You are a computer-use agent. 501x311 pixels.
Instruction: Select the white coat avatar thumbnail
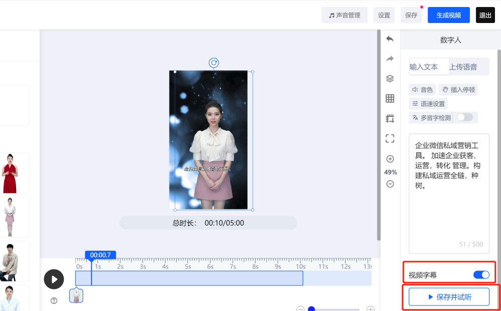click(10, 298)
